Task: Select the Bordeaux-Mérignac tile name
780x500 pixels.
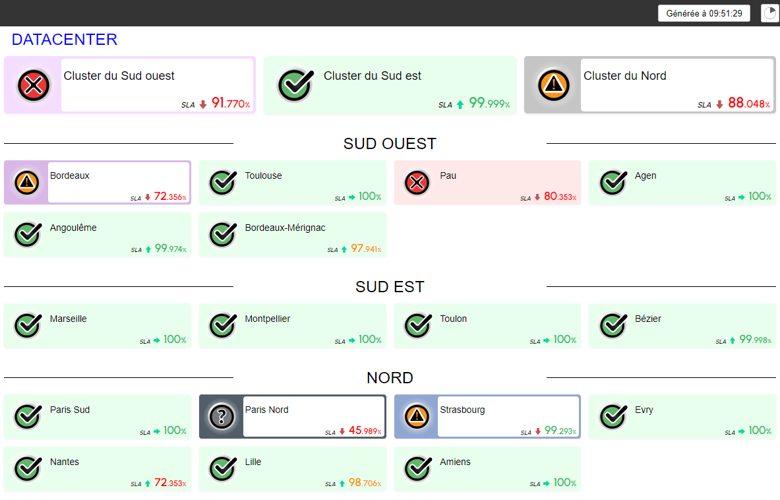Action: pos(285,228)
